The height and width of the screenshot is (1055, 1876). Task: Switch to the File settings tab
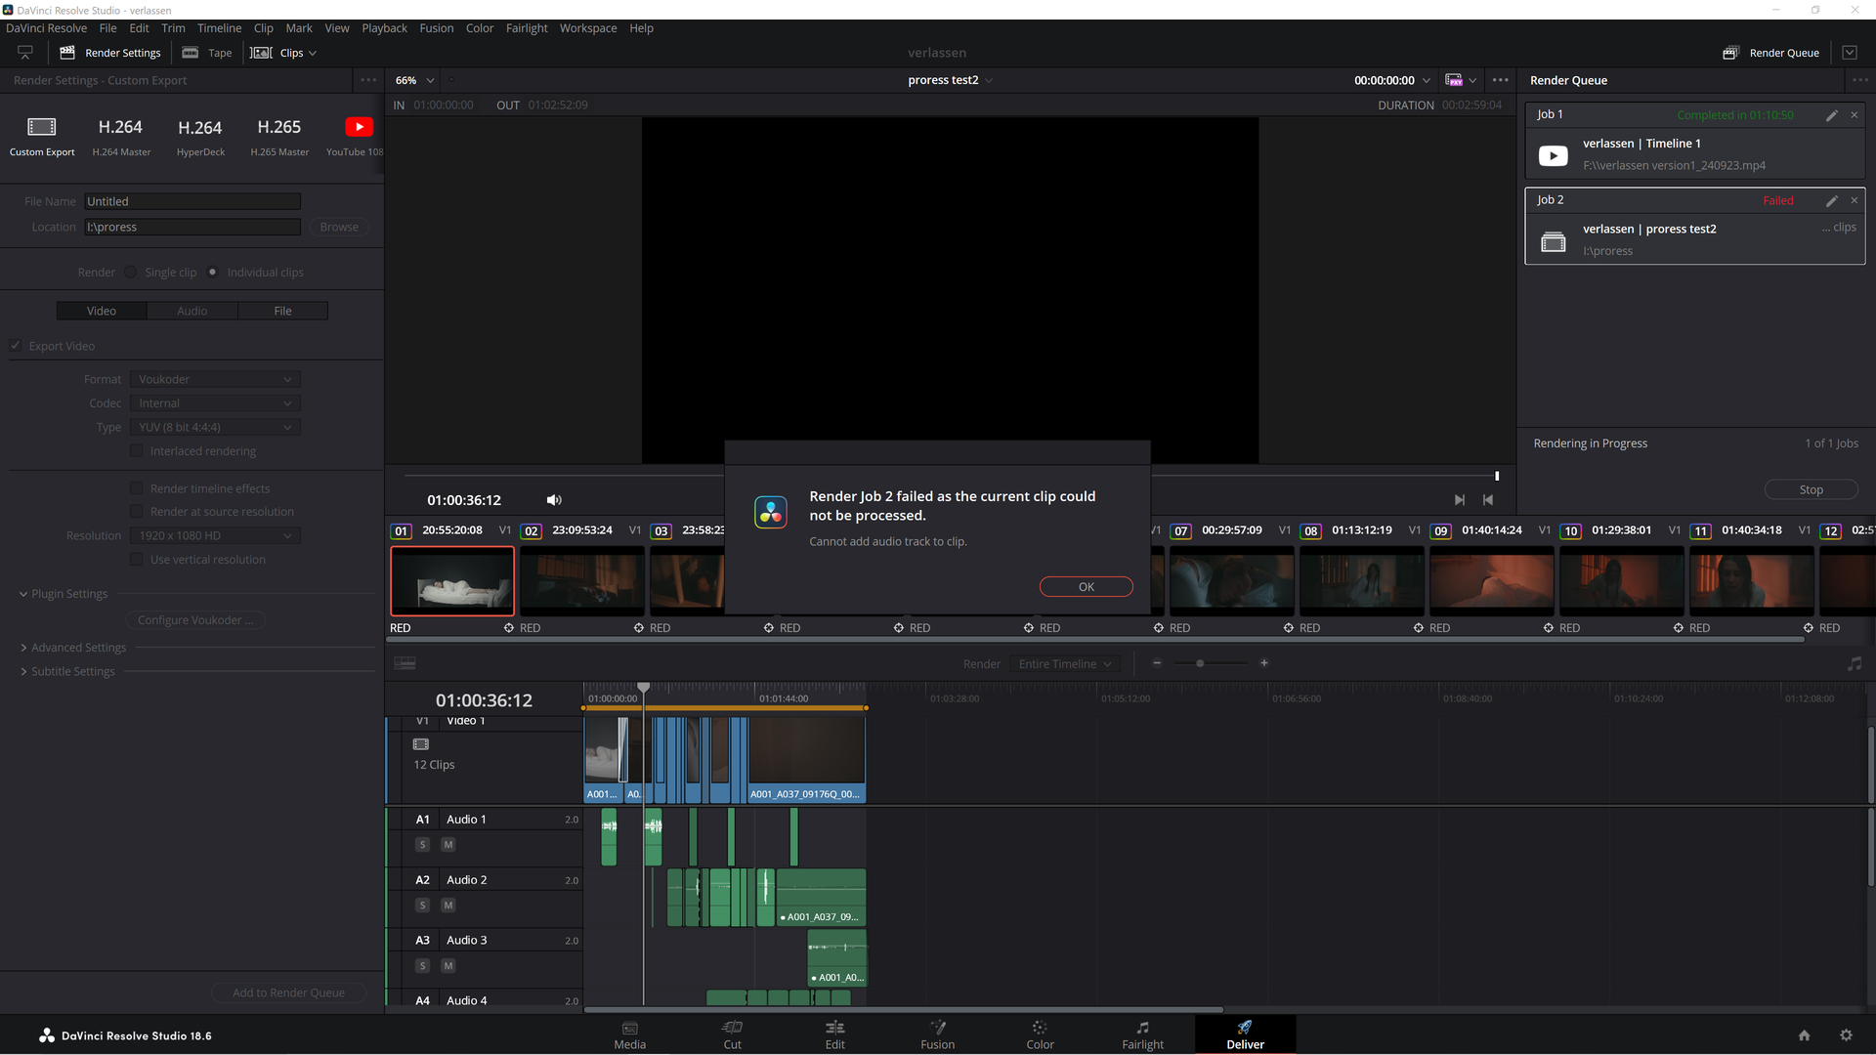tap(282, 311)
